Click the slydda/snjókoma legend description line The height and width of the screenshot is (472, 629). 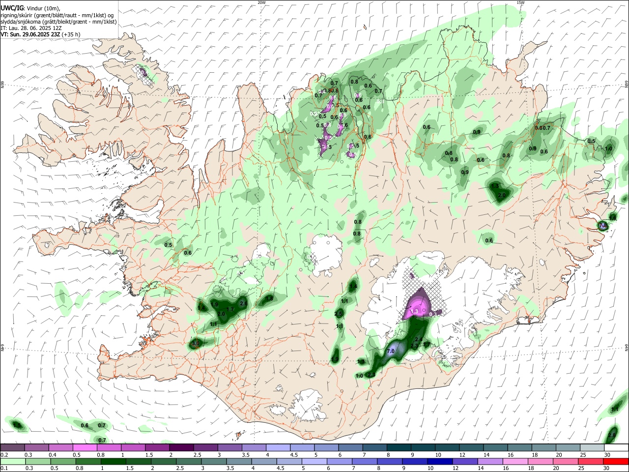click(x=58, y=22)
